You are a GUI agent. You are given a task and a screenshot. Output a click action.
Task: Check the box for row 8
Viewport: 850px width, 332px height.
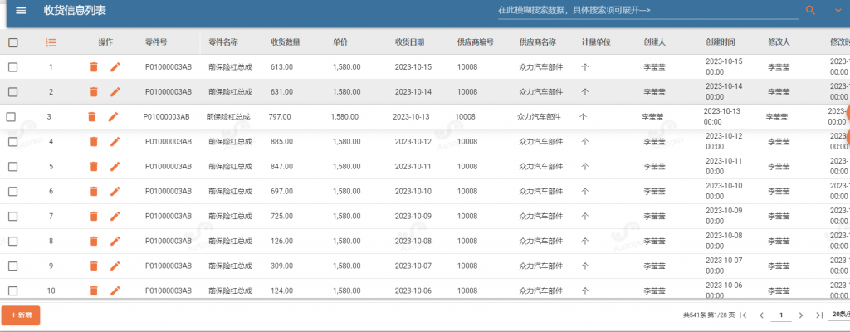pyautogui.click(x=13, y=241)
